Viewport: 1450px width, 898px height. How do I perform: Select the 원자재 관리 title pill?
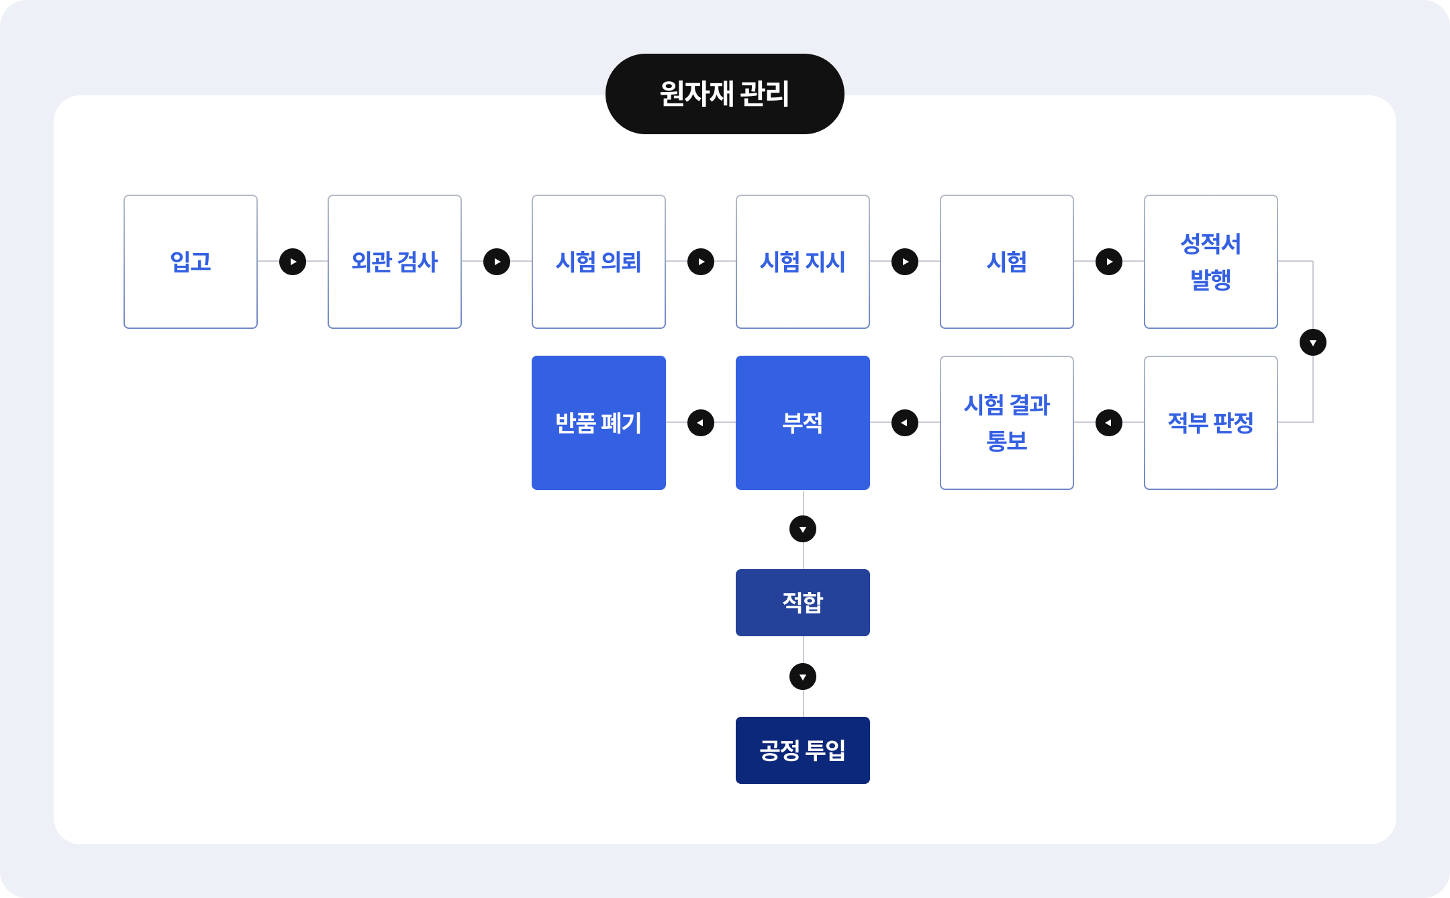coord(725,94)
